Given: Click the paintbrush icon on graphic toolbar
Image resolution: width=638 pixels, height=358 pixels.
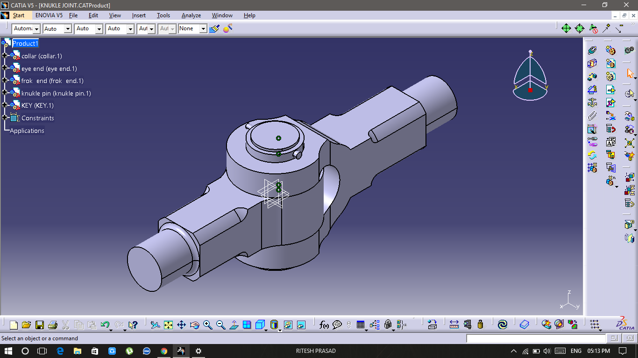Looking at the screenshot, I should pyautogui.click(x=214, y=28).
